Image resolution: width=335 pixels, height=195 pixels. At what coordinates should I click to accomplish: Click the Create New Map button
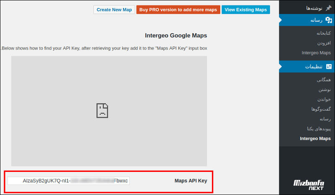pyautogui.click(x=114, y=10)
